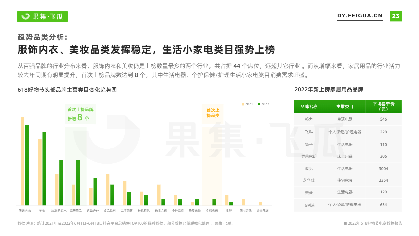Image resolution: width=419 pixels, height=236 pixels.
Task: Click the price value 129
Action: coord(383,192)
